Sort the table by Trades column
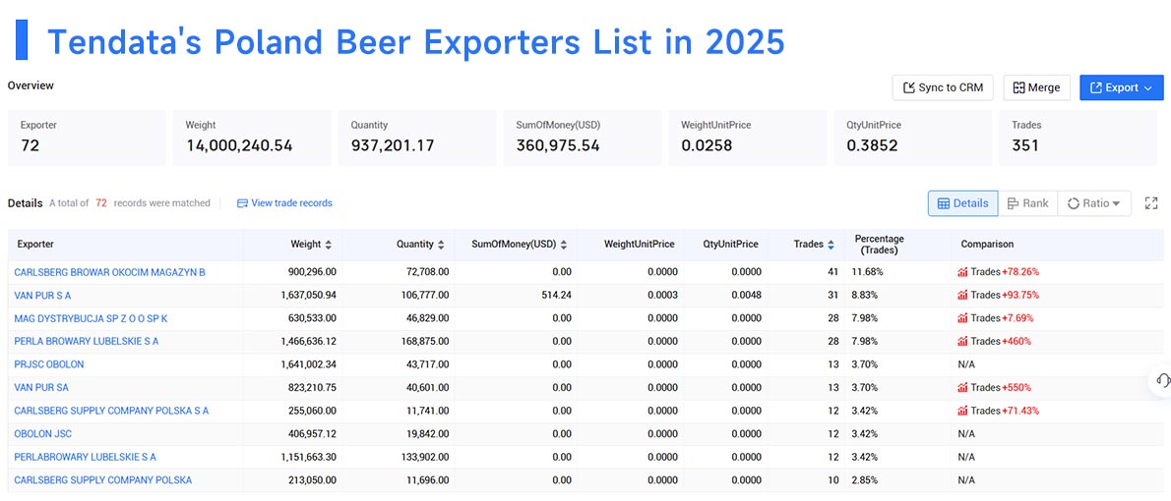Viewport: 1171px width, 501px height. (x=831, y=245)
